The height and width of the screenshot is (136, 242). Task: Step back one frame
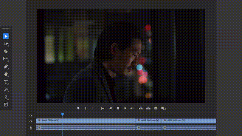(x=110, y=108)
